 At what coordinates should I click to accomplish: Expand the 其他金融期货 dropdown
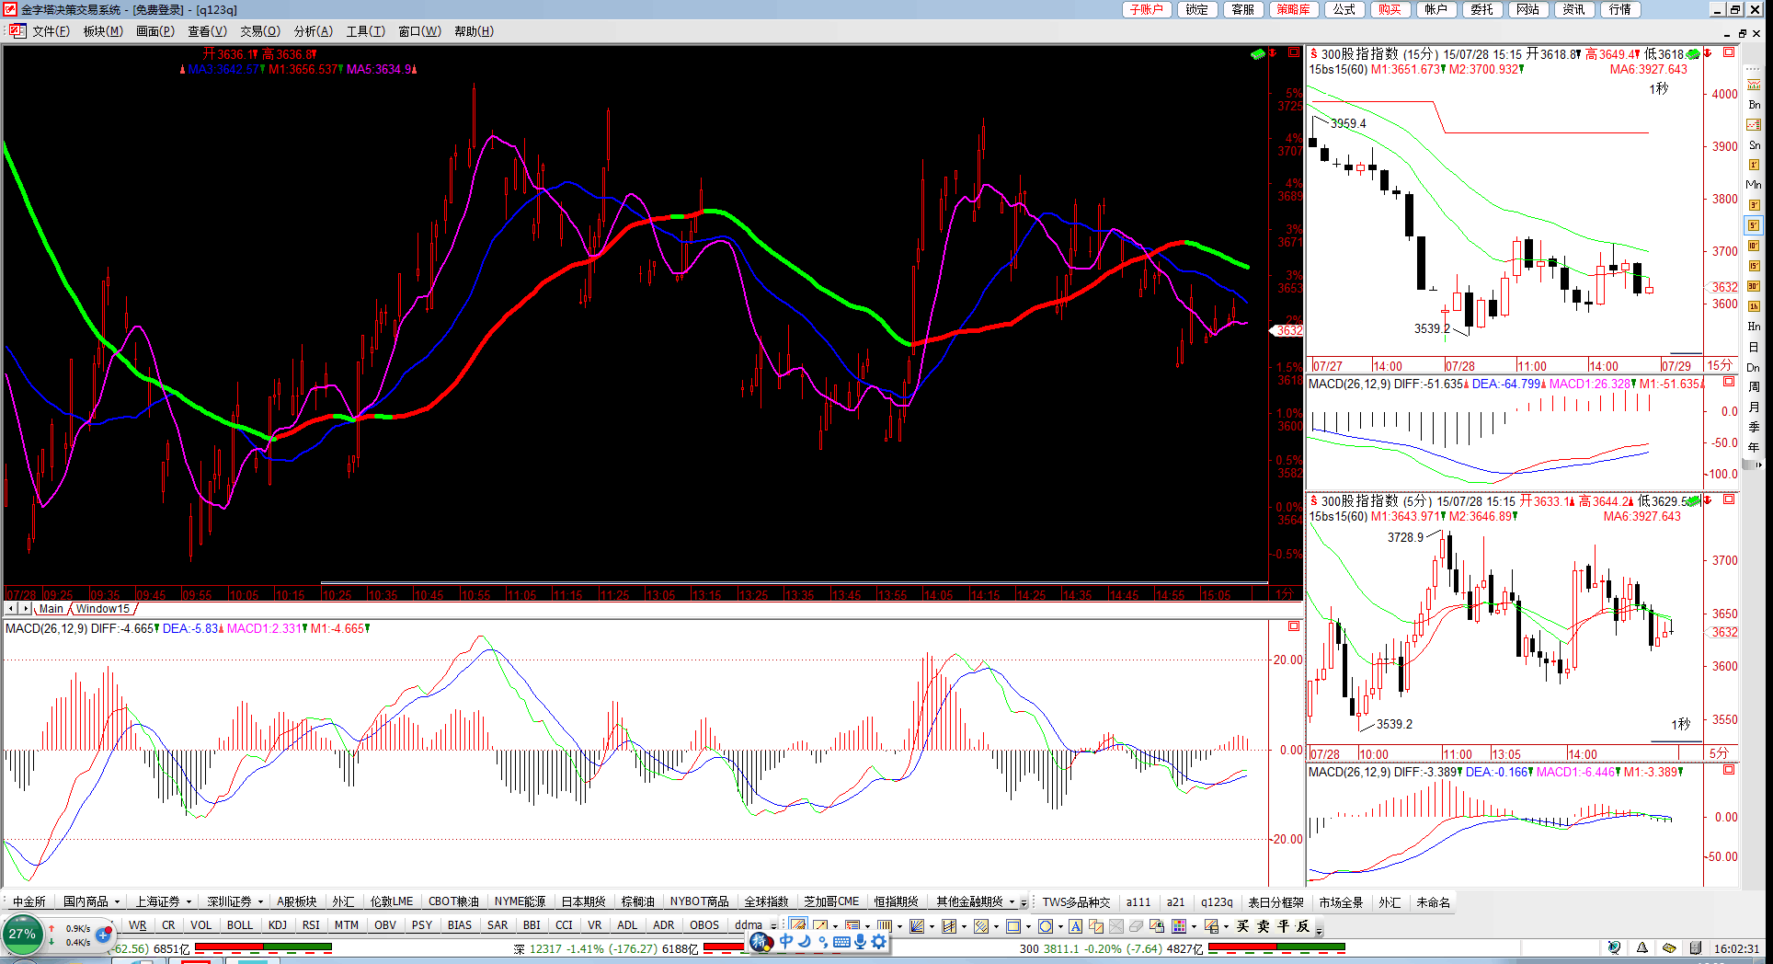coord(1012,902)
